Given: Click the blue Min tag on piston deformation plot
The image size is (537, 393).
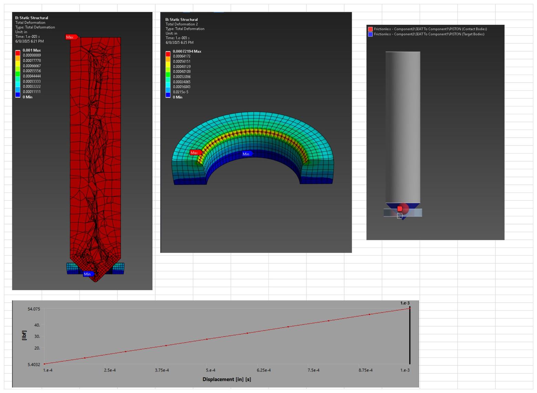Looking at the screenshot, I should click(x=88, y=274).
